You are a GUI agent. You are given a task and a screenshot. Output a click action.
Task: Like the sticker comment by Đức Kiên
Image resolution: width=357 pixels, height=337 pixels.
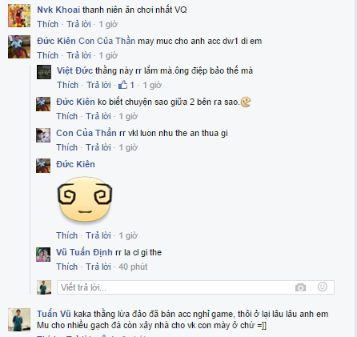[66, 235]
